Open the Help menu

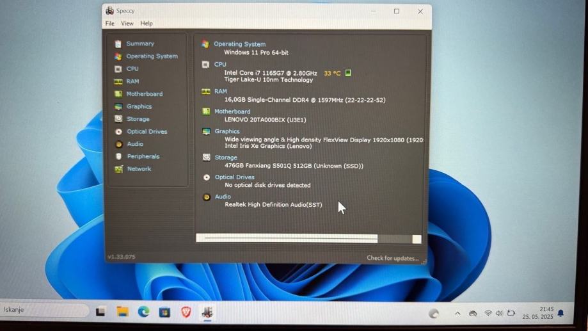147,23
